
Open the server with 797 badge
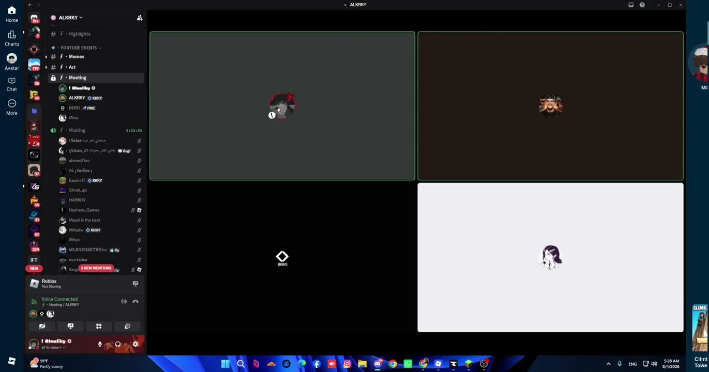(x=34, y=65)
